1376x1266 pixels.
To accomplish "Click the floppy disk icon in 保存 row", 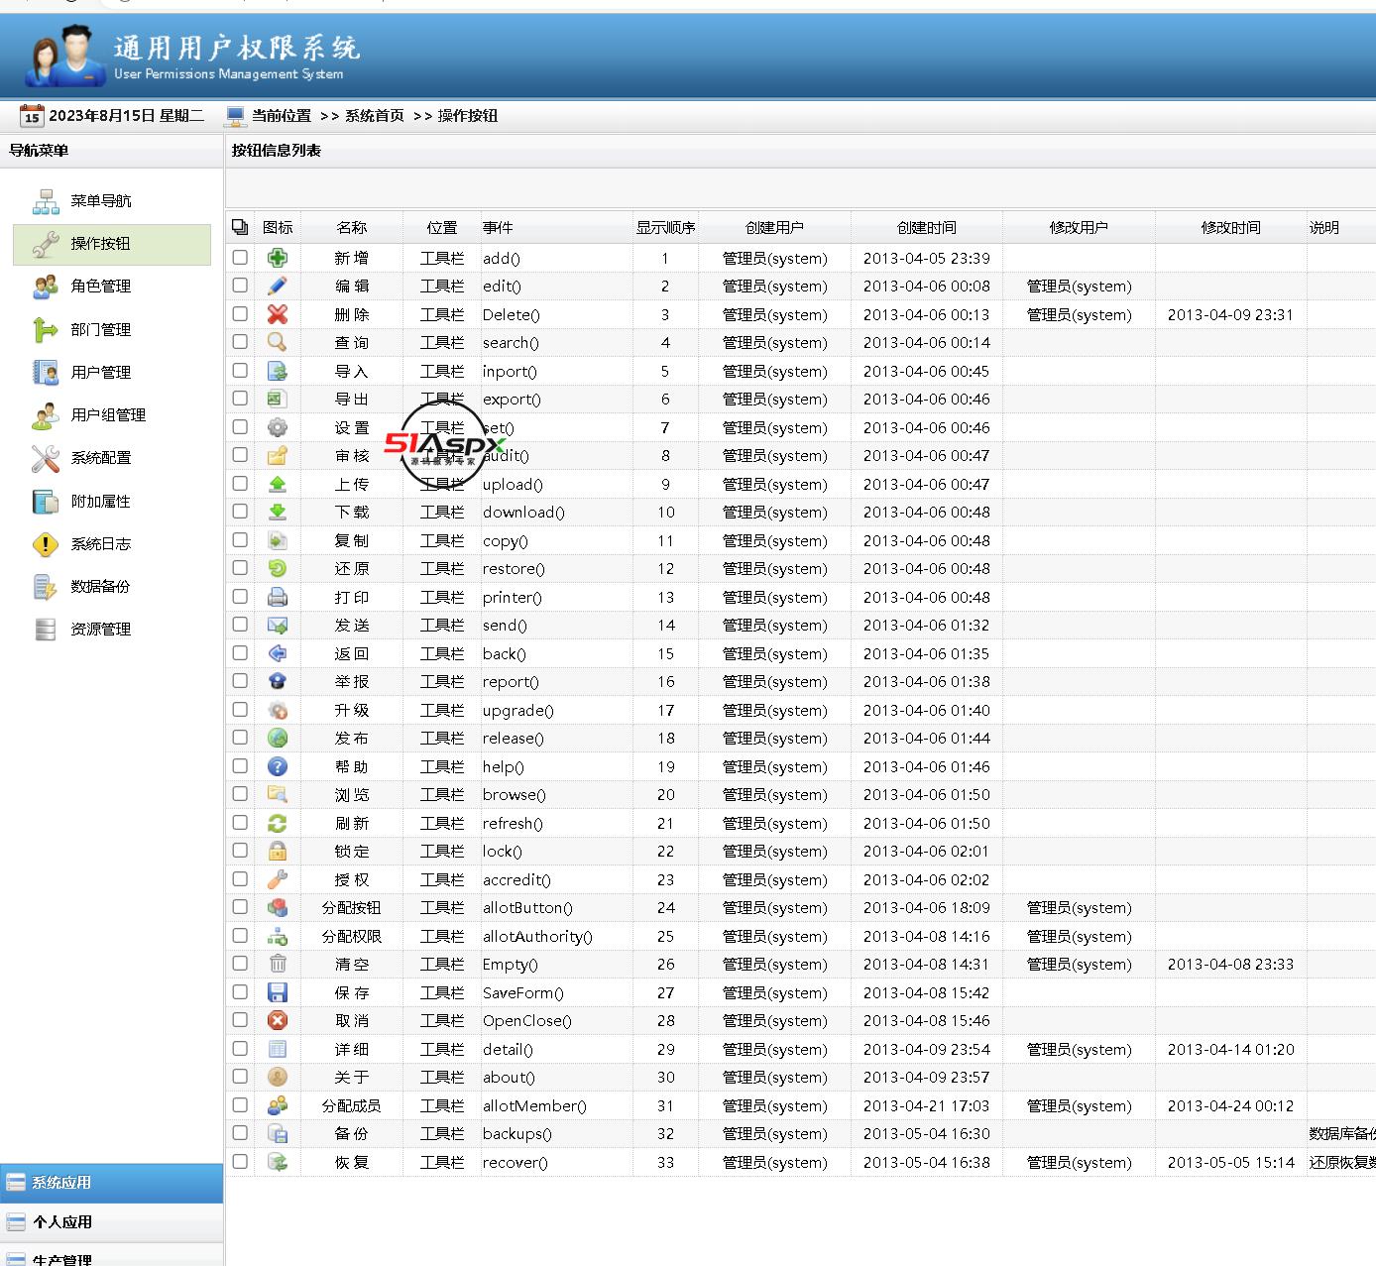I will [x=278, y=992].
